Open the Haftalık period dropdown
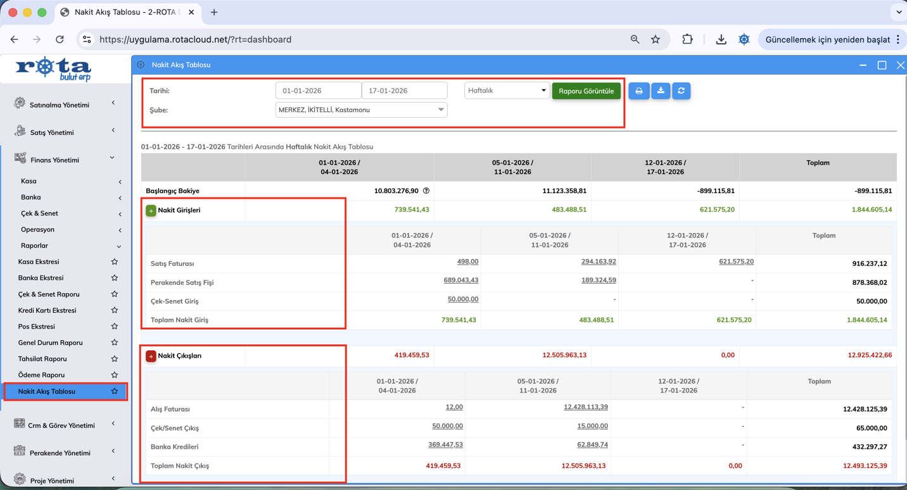The height and width of the screenshot is (490, 907). (x=506, y=91)
